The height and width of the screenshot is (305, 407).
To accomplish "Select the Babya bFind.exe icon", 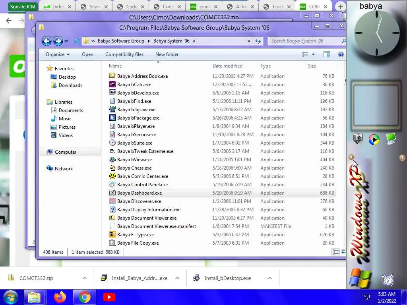I will click(x=112, y=101).
